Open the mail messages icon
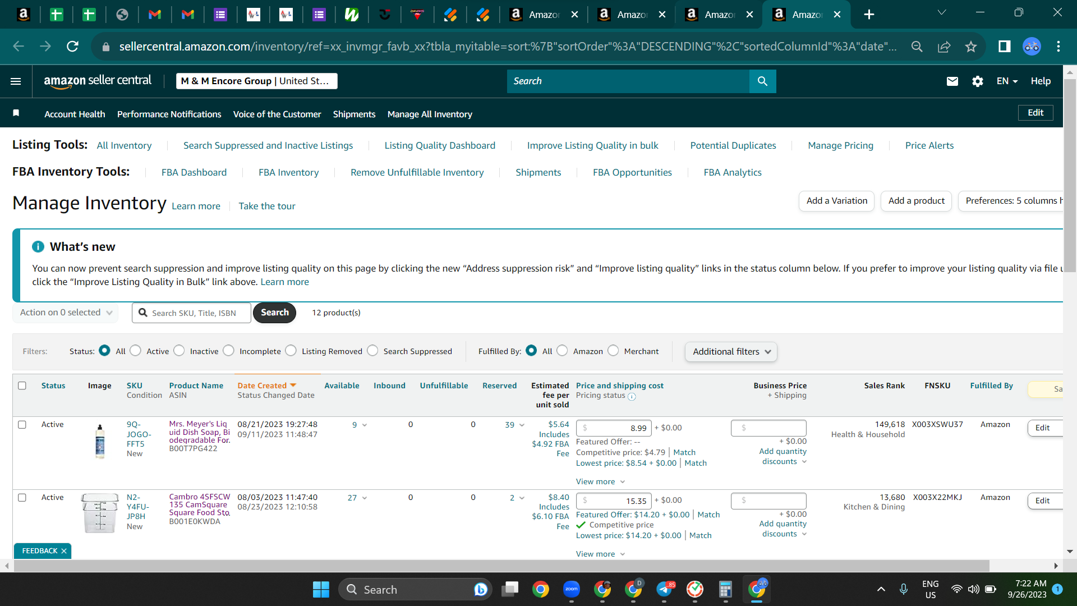Screen dimensions: 1077x606 pyautogui.click(x=952, y=81)
